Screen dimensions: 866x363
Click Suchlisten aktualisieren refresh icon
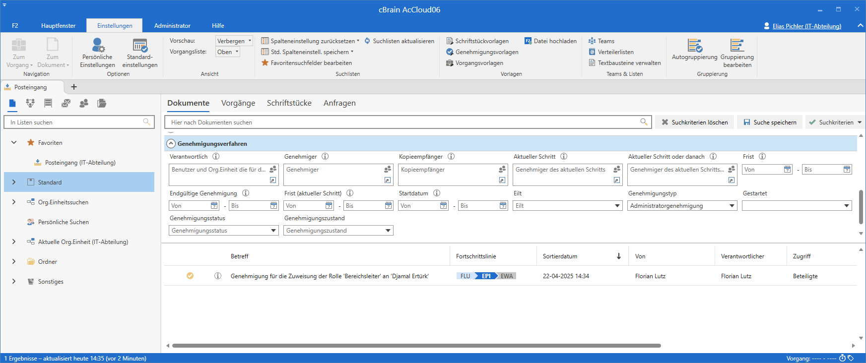click(367, 41)
